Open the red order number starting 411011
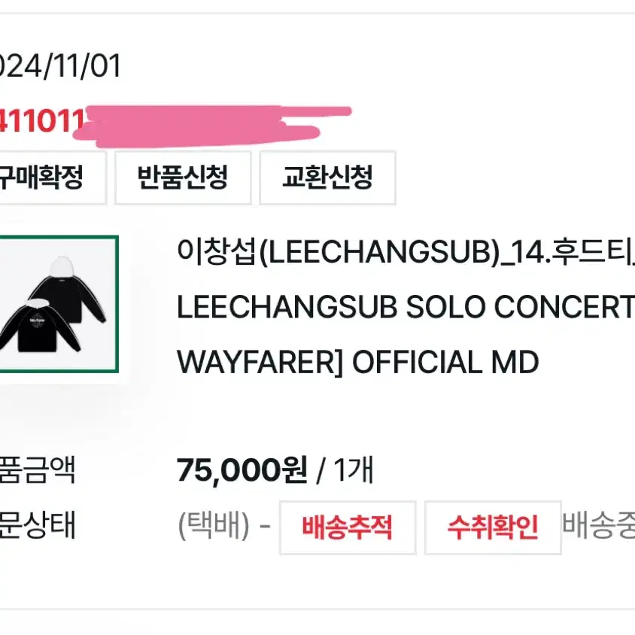This screenshot has width=635, height=635. click(41, 120)
